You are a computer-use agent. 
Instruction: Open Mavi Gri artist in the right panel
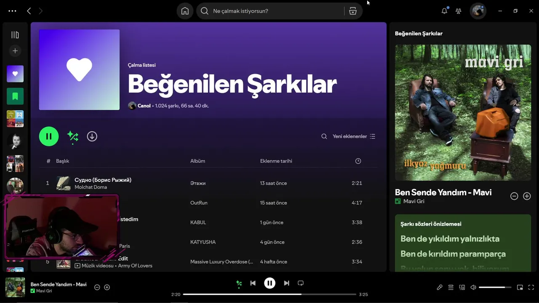[x=414, y=201]
